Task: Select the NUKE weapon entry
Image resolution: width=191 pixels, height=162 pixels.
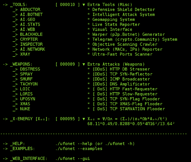Action: pos(25,109)
